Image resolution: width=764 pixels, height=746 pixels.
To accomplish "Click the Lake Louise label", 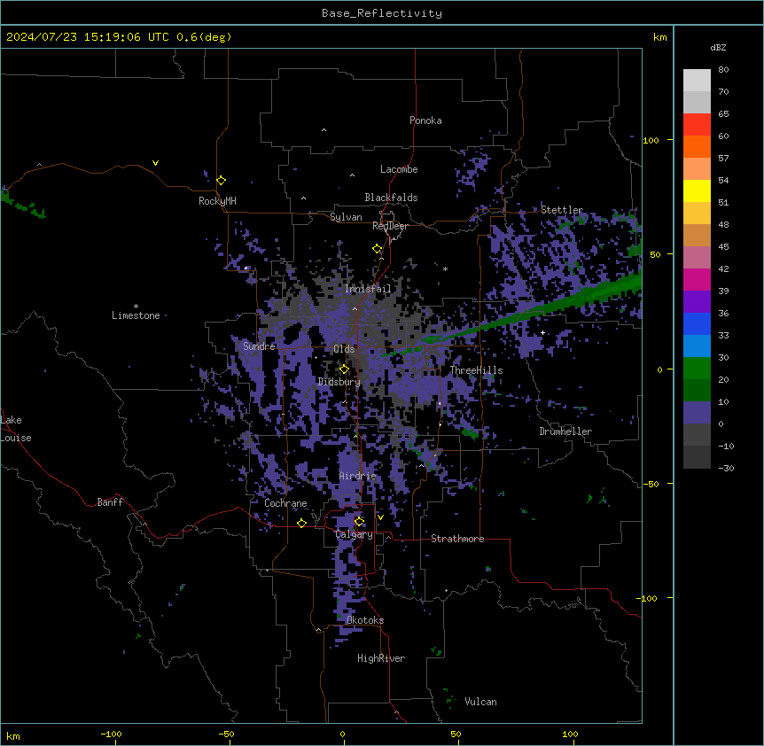I will [16, 429].
